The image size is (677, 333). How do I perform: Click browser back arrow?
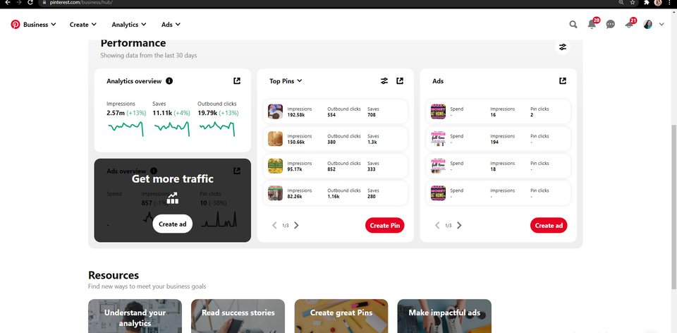[x=7, y=2]
